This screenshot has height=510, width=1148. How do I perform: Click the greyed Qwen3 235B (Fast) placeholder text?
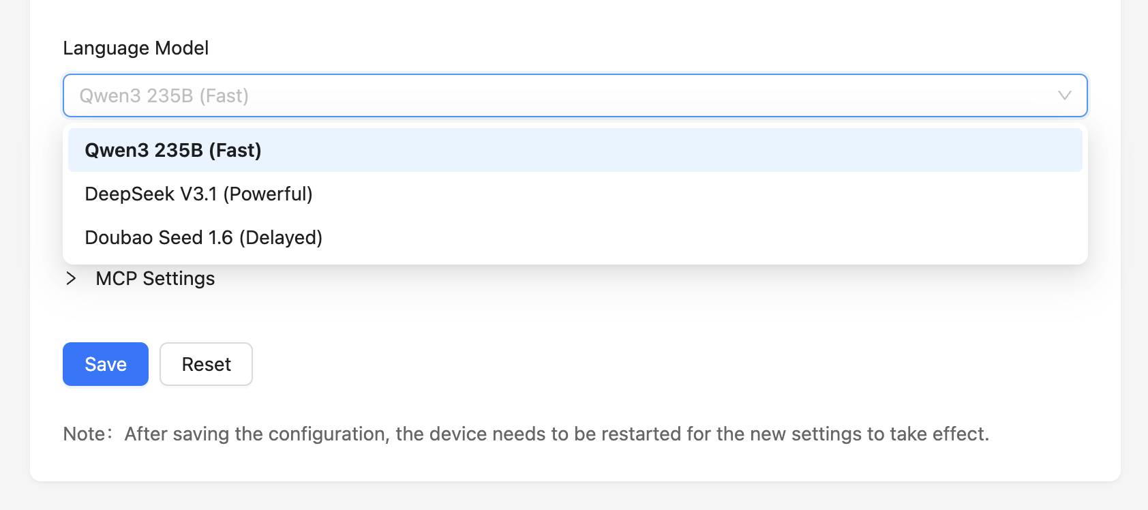pyautogui.click(x=164, y=95)
